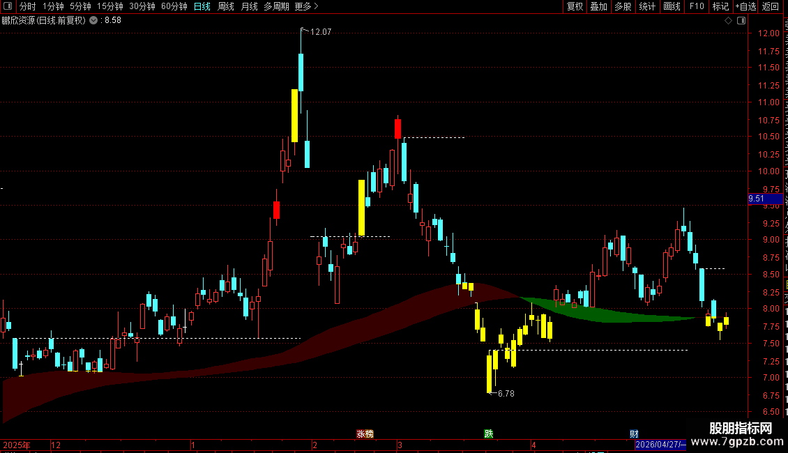Image resolution: width=788 pixels, height=453 pixels.
Task: Open the 画线 drawing tools
Action: click(x=672, y=6)
